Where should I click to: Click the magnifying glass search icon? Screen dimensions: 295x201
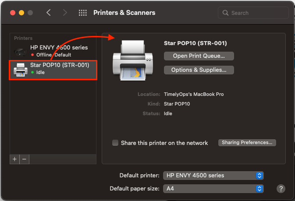[x=225, y=13]
